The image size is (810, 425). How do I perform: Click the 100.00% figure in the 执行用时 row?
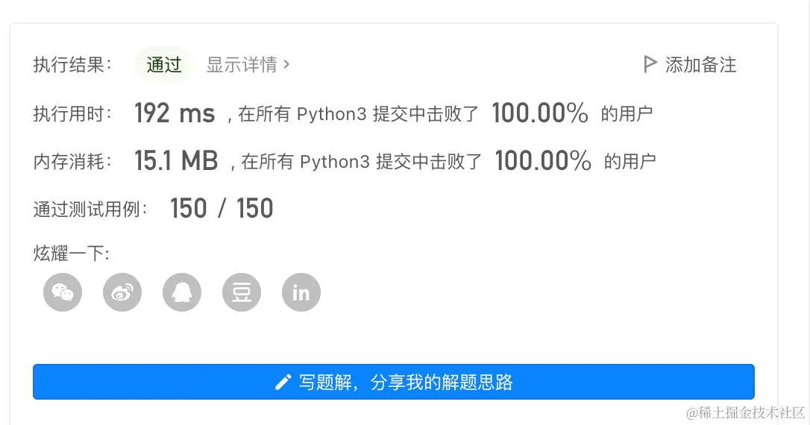coord(540,113)
